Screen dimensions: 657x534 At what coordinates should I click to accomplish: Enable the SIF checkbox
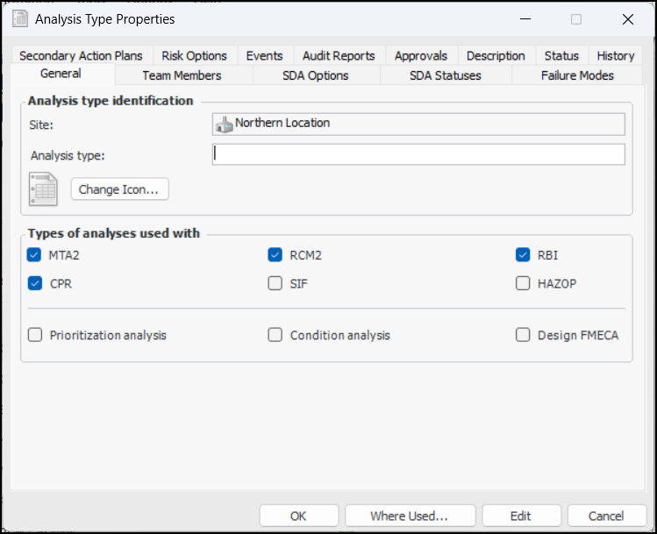pyautogui.click(x=275, y=284)
